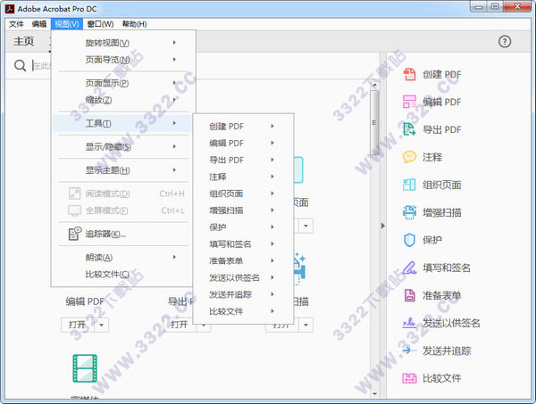Click the Enhance Scans icon in right panel
536x404 pixels.
(x=409, y=212)
